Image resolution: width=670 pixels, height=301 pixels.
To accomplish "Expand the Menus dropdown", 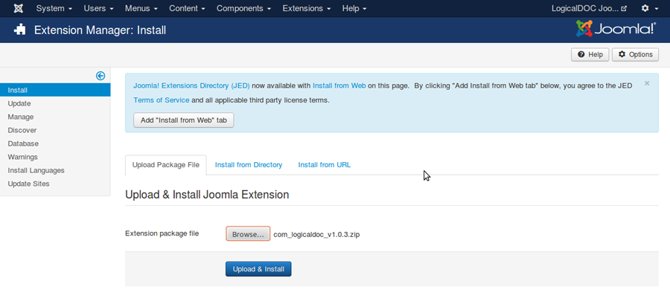I will (x=141, y=8).
